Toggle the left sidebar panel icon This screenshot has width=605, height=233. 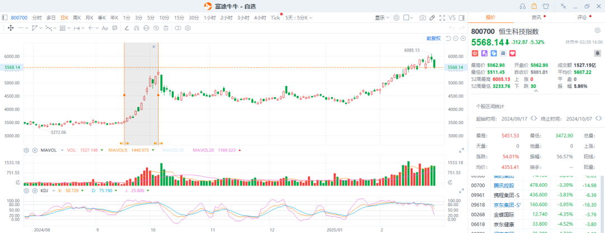click(x=4, y=18)
